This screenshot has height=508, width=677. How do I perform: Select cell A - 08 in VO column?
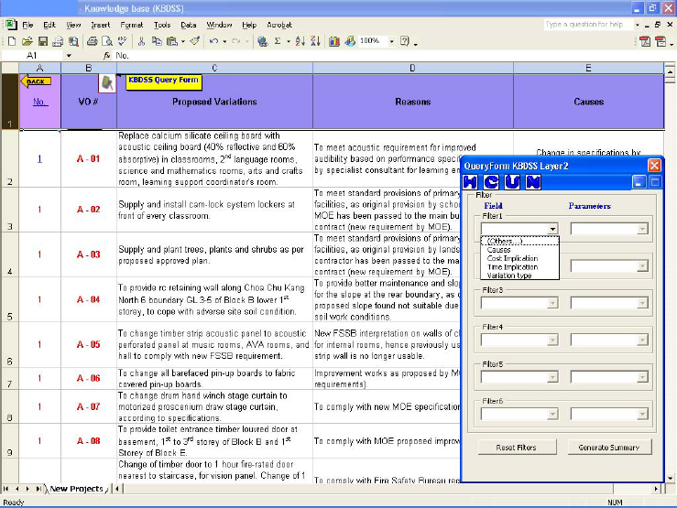pyautogui.click(x=89, y=441)
